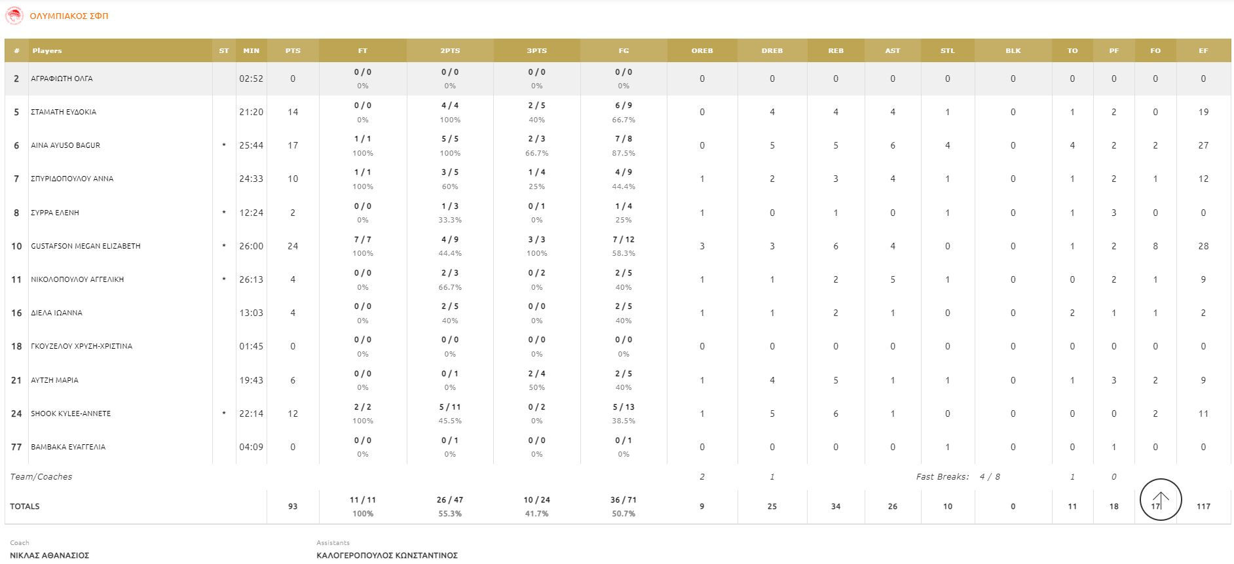Sort by the AST column header
The height and width of the screenshot is (564, 1234).
tap(892, 50)
